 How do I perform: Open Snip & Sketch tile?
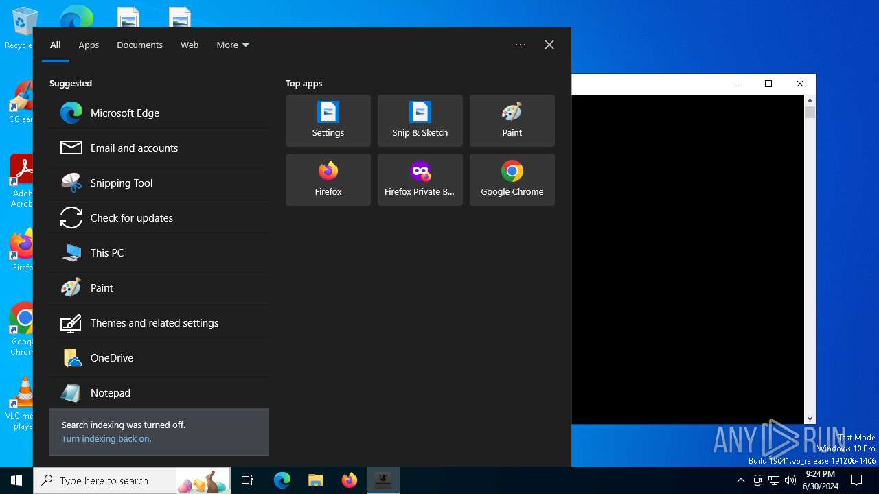420,121
